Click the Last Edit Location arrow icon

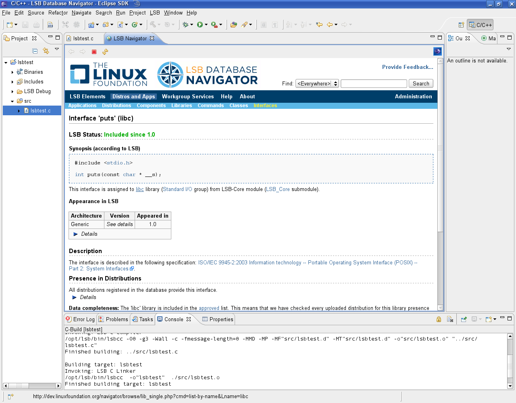pyautogui.click(x=319, y=25)
